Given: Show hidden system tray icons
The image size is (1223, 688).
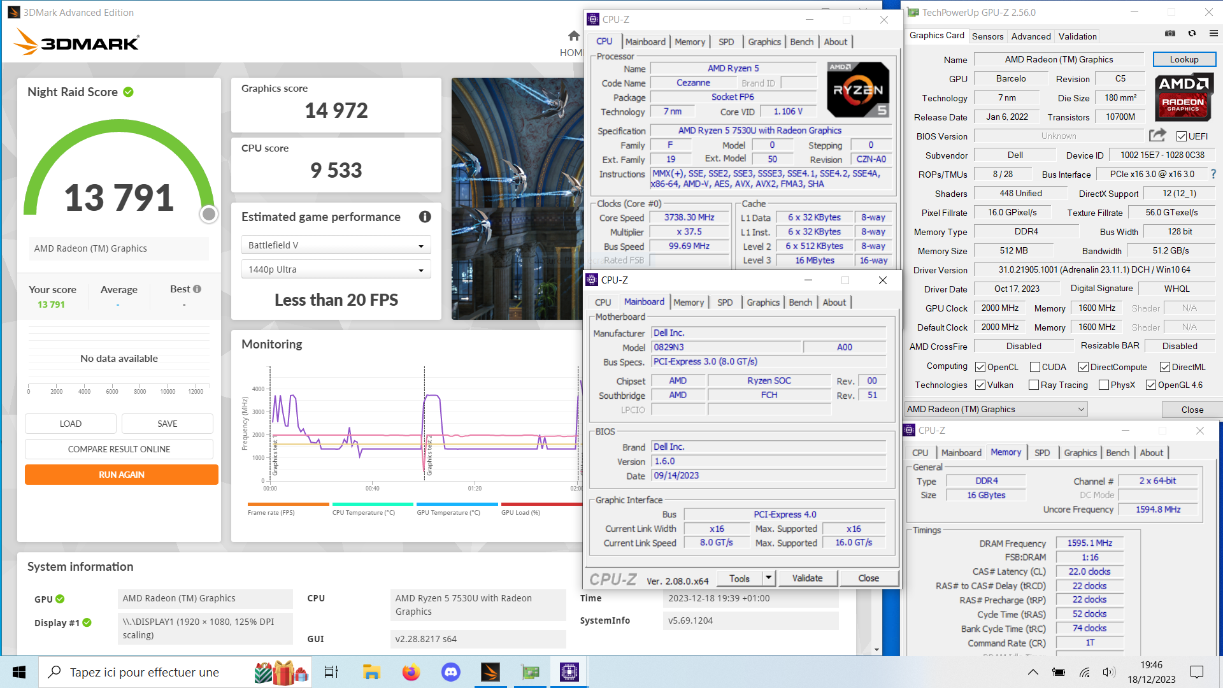Looking at the screenshot, I should tap(1033, 672).
